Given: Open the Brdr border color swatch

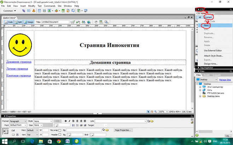Looking at the screenshot, I should pyautogui.click(x=92, y=135).
